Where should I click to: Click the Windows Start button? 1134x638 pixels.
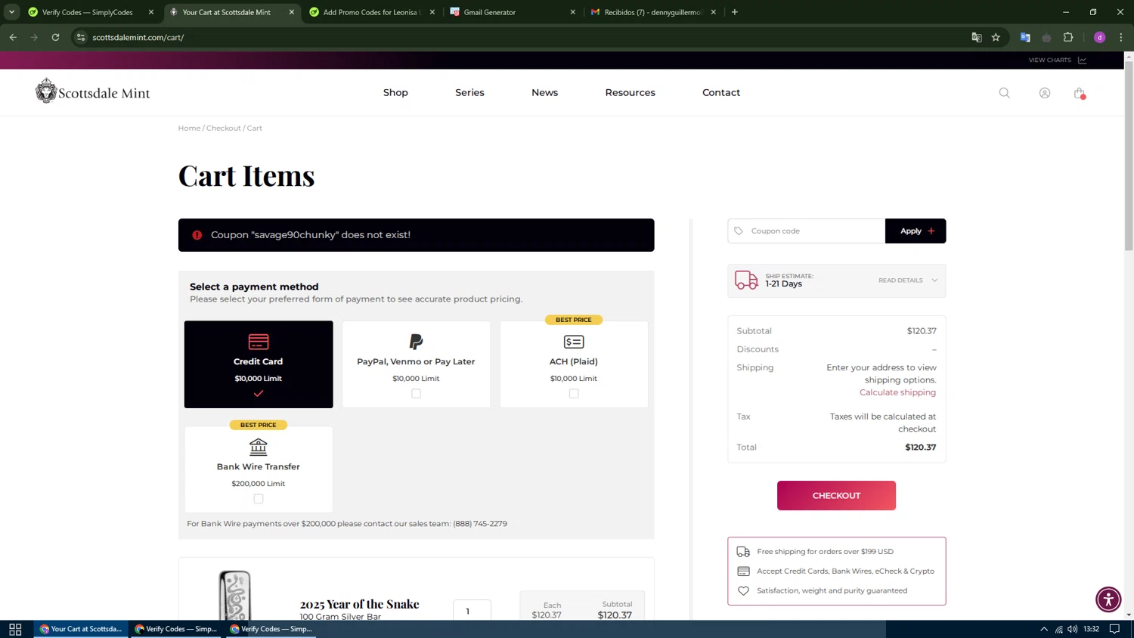tap(15, 629)
